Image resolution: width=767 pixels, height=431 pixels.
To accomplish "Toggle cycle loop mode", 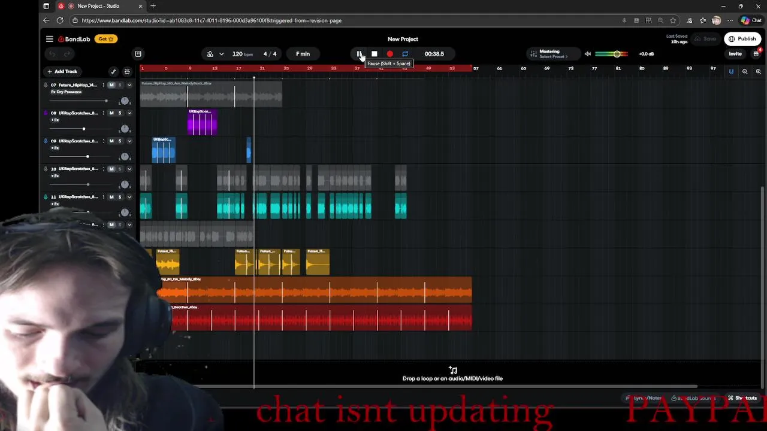I will [x=405, y=54].
